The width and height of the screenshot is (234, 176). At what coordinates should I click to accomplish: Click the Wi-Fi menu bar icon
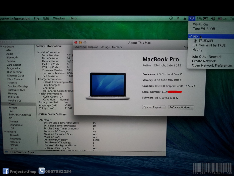pyautogui.click(x=192, y=19)
